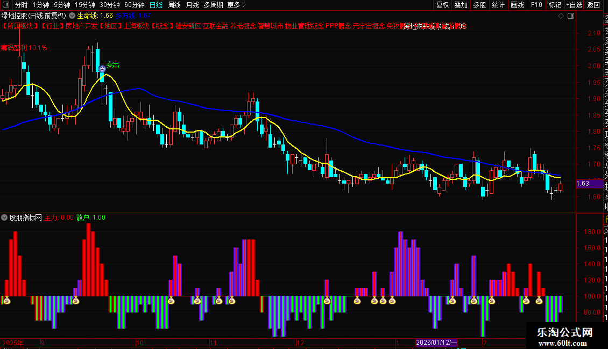
Task: Switch to 周线 weekly tab
Action: (174, 5)
